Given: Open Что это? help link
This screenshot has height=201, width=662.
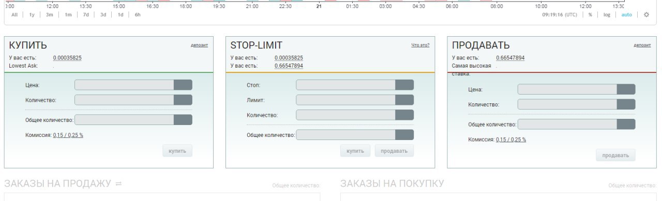Looking at the screenshot, I should [420, 45].
